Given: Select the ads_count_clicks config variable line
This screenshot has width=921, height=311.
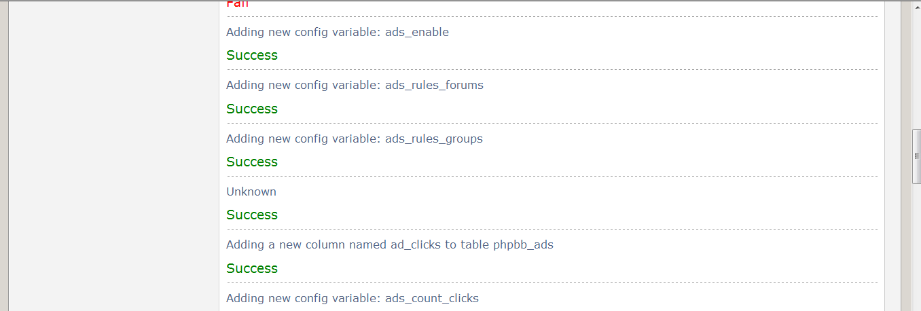Looking at the screenshot, I should pyautogui.click(x=353, y=298).
